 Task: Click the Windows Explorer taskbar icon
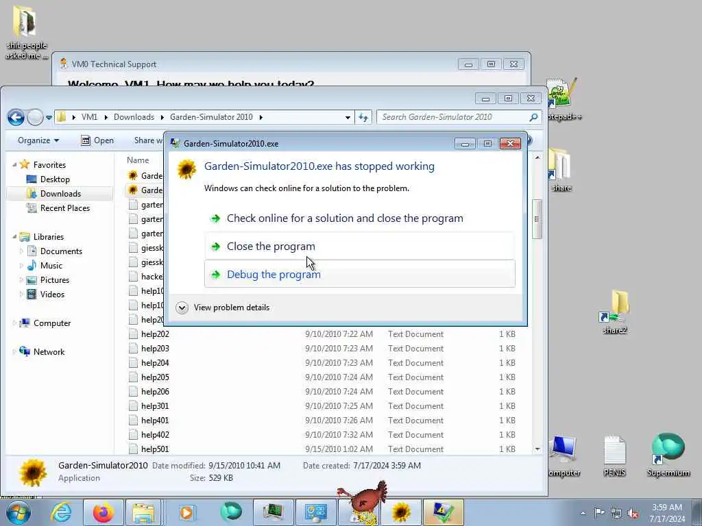pyautogui.click(x=143, y=512)
